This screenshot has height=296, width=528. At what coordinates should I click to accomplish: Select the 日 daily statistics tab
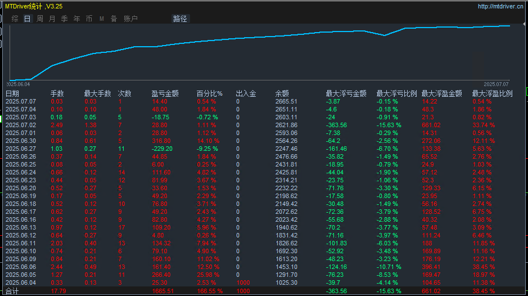(x=28, y=19)
